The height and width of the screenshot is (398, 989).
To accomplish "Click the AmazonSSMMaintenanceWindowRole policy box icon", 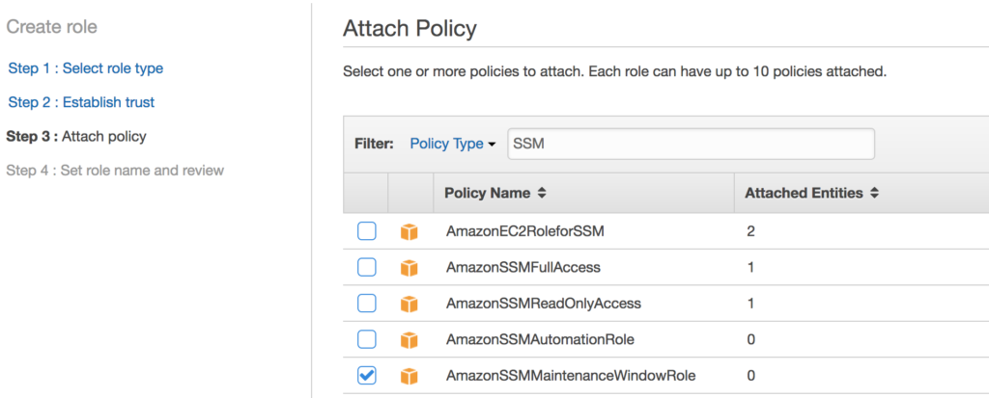I will click(410, 376).
